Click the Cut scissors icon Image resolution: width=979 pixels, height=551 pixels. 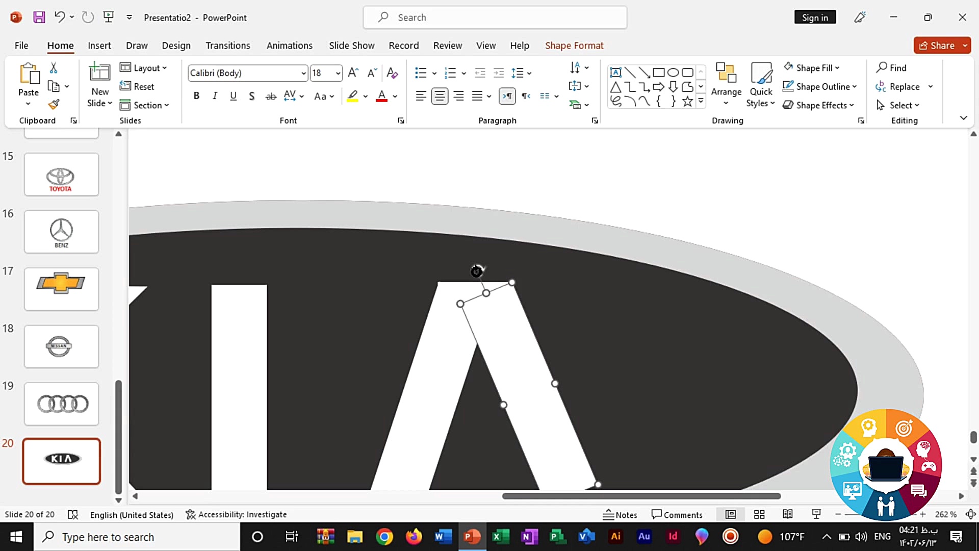pos(54,68)
